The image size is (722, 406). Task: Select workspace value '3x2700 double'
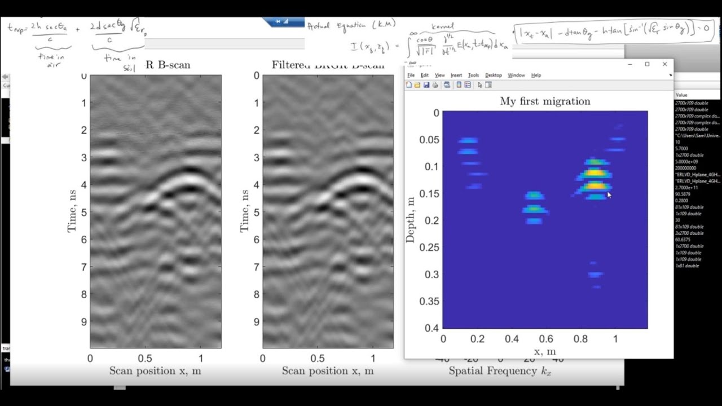(689, 232)
